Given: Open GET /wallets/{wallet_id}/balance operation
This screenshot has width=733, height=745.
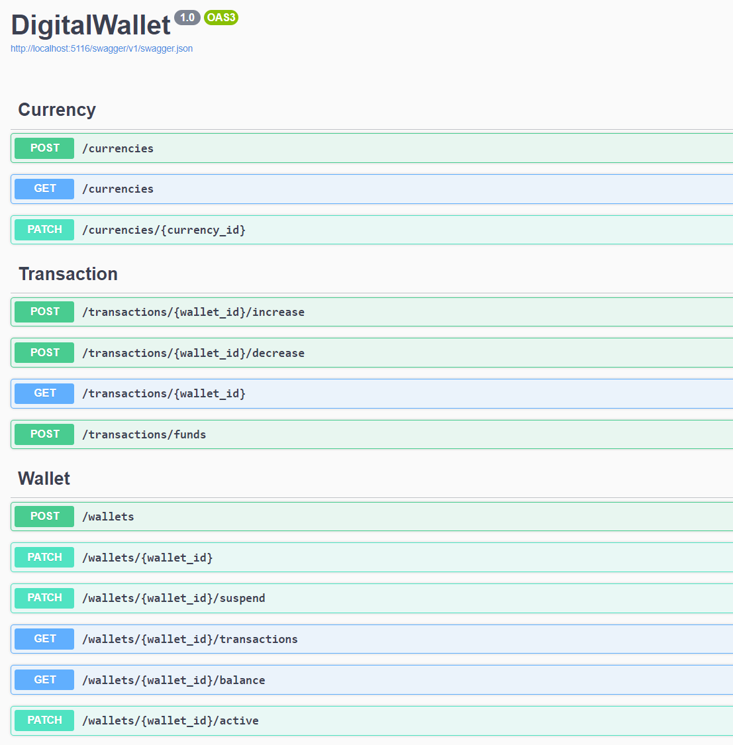Looking at the screenshot, I should pos(371,680).
